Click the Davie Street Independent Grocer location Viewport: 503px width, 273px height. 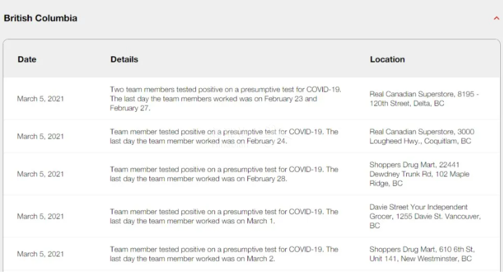[425, 216]
